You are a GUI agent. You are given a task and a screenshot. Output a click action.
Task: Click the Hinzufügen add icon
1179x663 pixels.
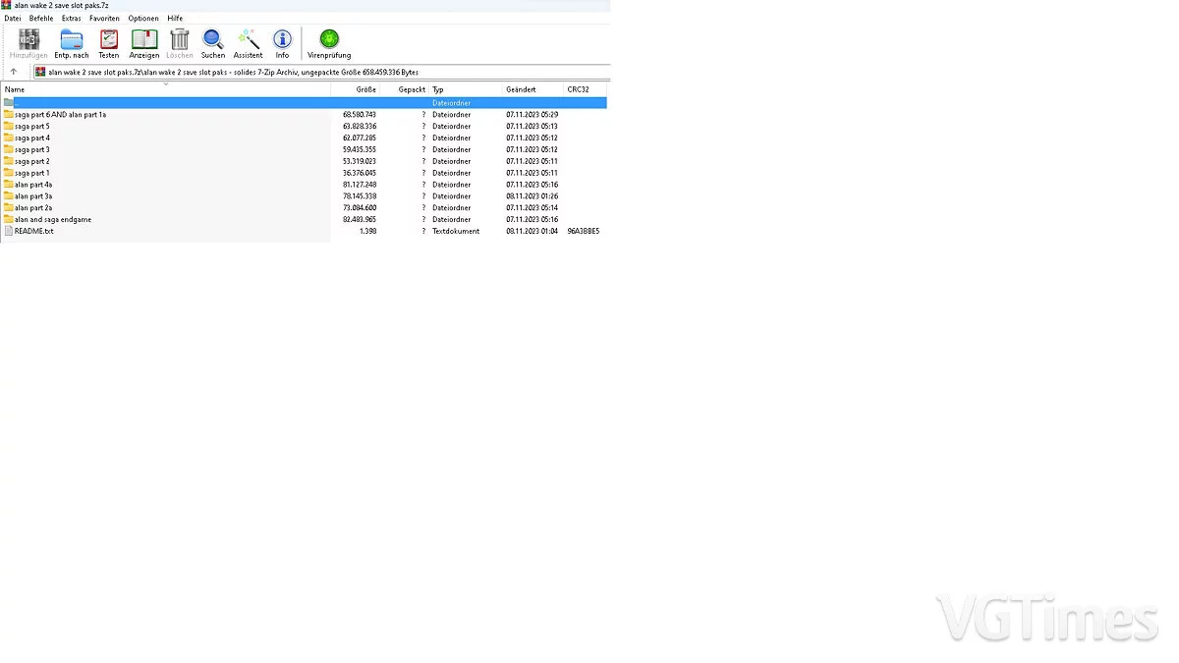pyautogui.click(x=28, y=40)
